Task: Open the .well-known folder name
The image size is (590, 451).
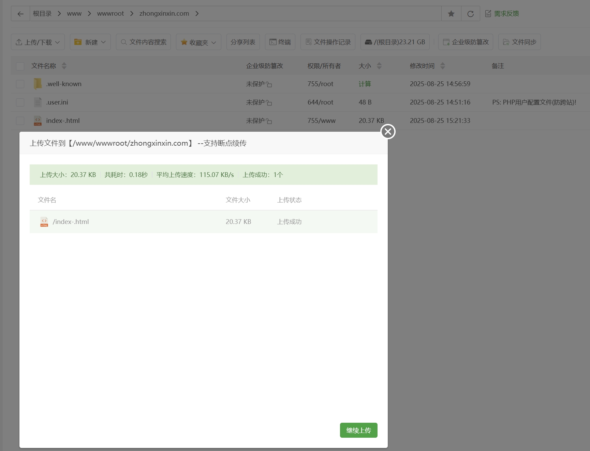Action: 64,84
